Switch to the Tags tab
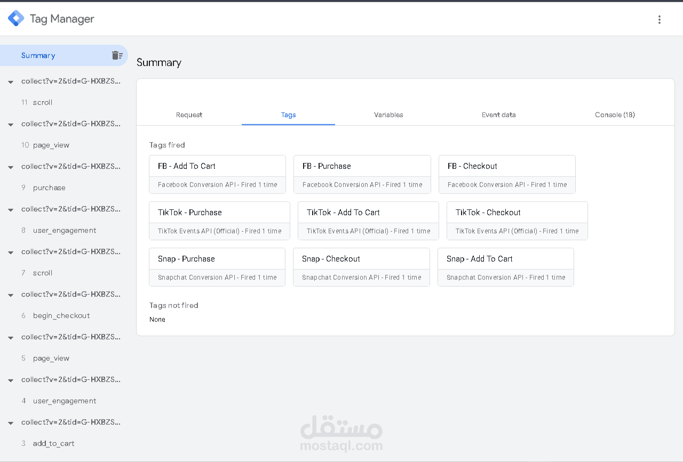 pyautogui.click(x=288, y=115)
